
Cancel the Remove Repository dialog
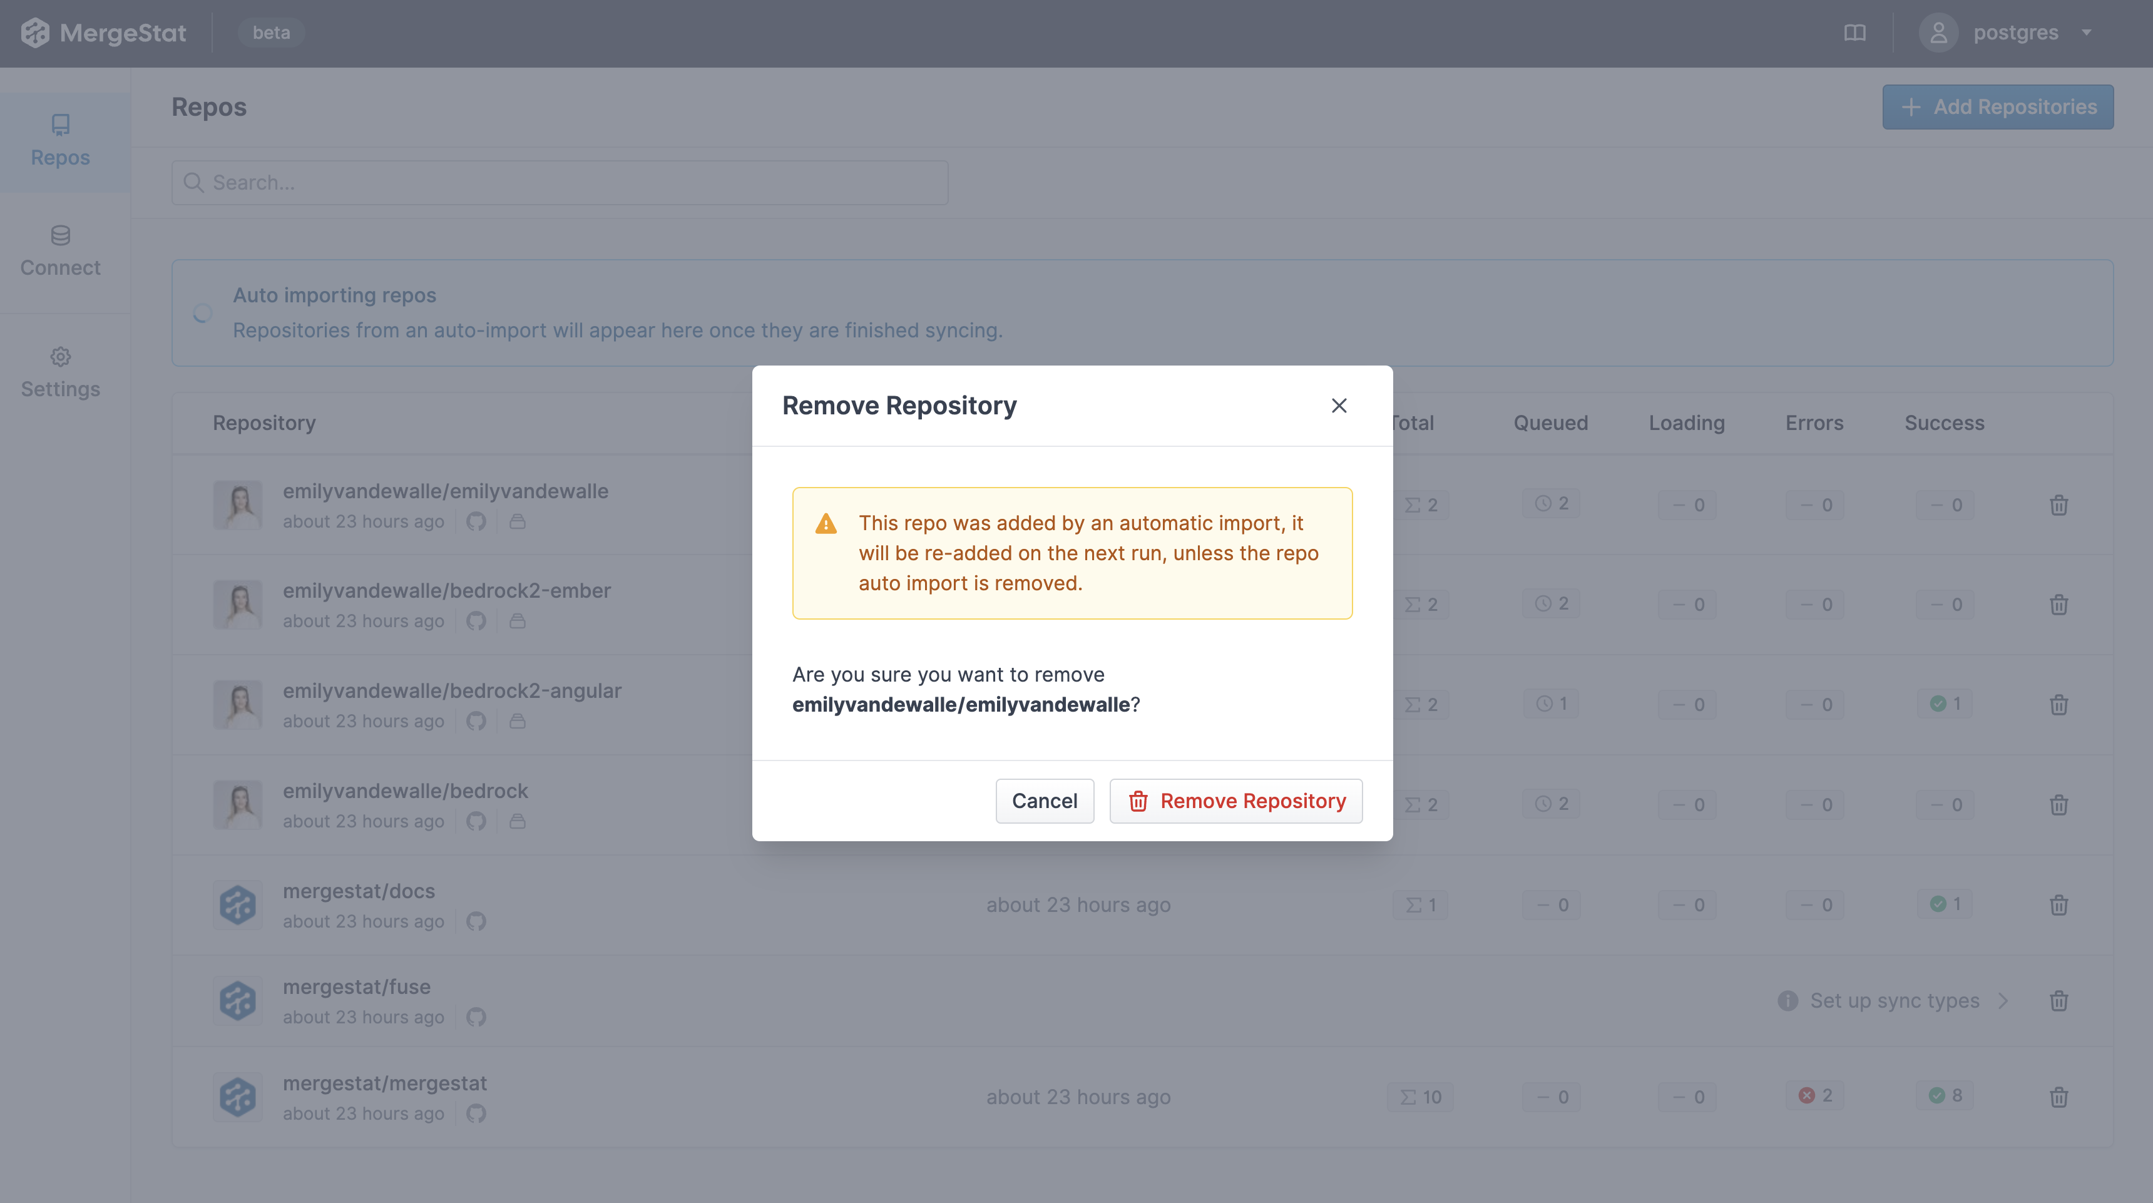click(1044, 800)
